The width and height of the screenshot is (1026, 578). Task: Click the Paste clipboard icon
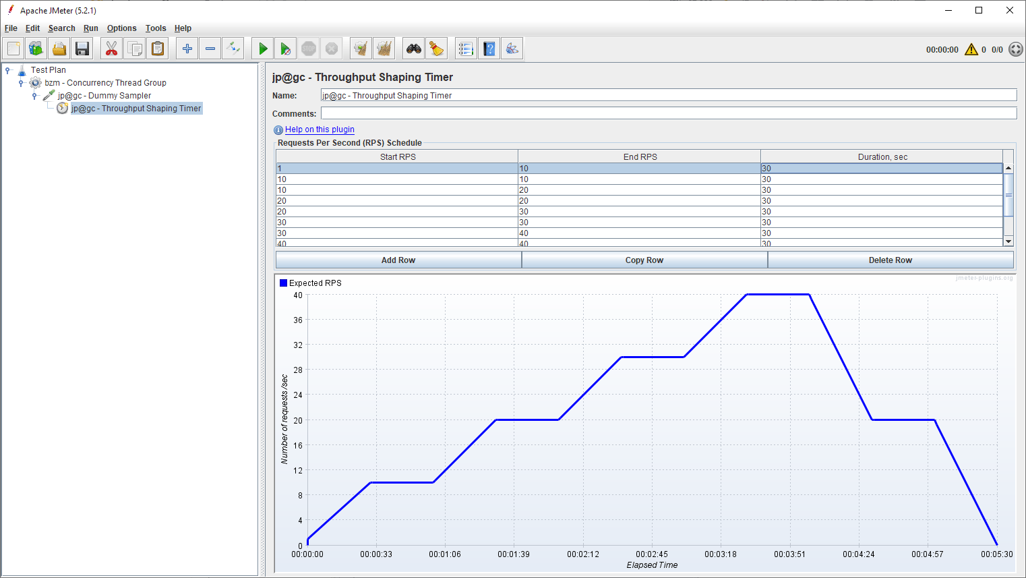158,49
